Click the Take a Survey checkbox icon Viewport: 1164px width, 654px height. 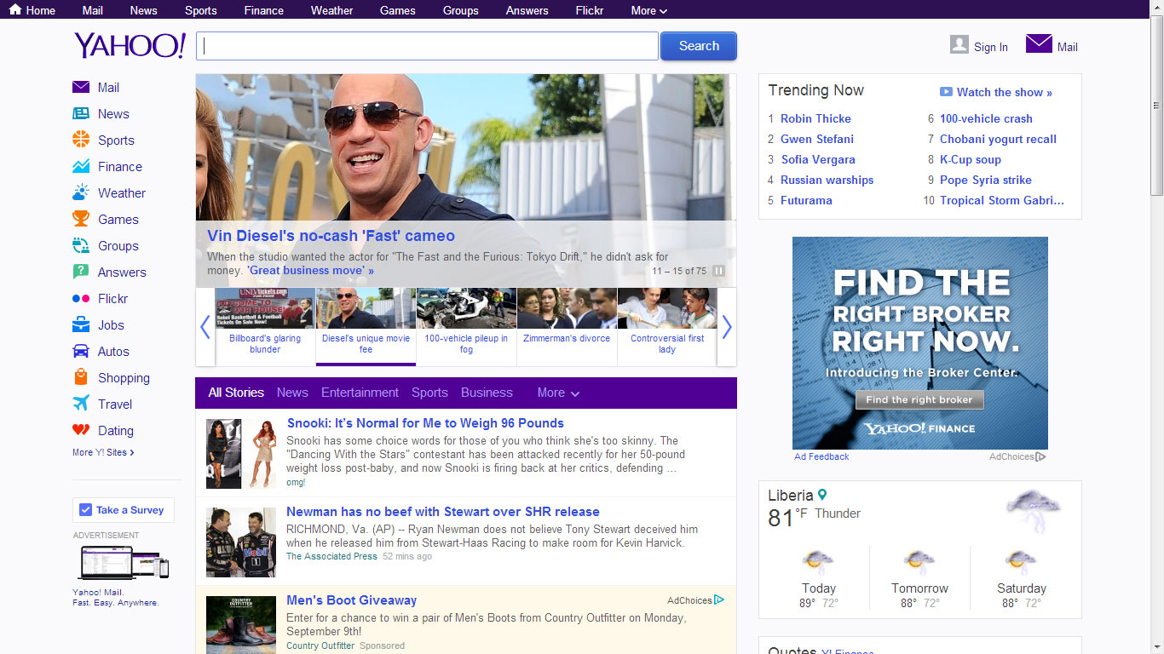86,509
